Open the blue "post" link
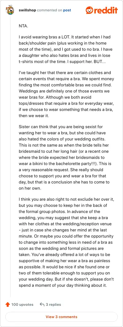This screenshot has height=327, width=123. pos(67,10)
